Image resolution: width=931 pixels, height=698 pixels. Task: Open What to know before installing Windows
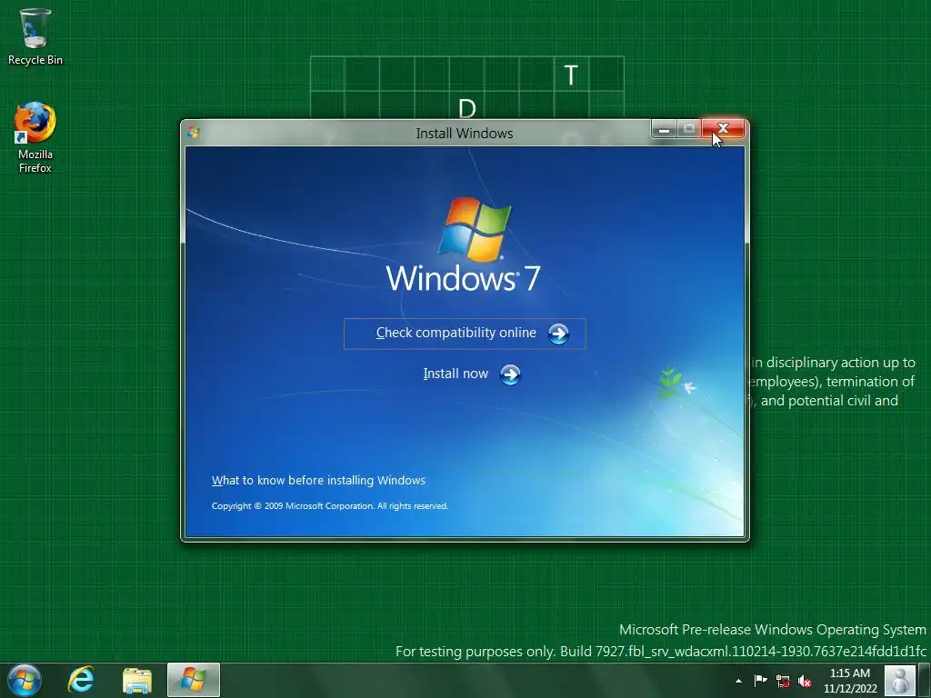click(x=318, y=480)
